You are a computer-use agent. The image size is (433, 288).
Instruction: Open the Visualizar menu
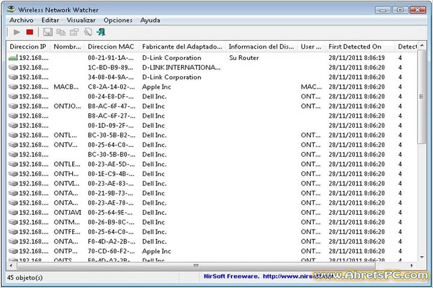pos(81,20)
